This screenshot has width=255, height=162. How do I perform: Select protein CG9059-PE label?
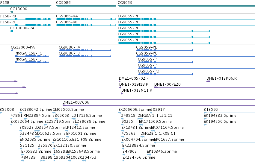click(x=147, y=47)
